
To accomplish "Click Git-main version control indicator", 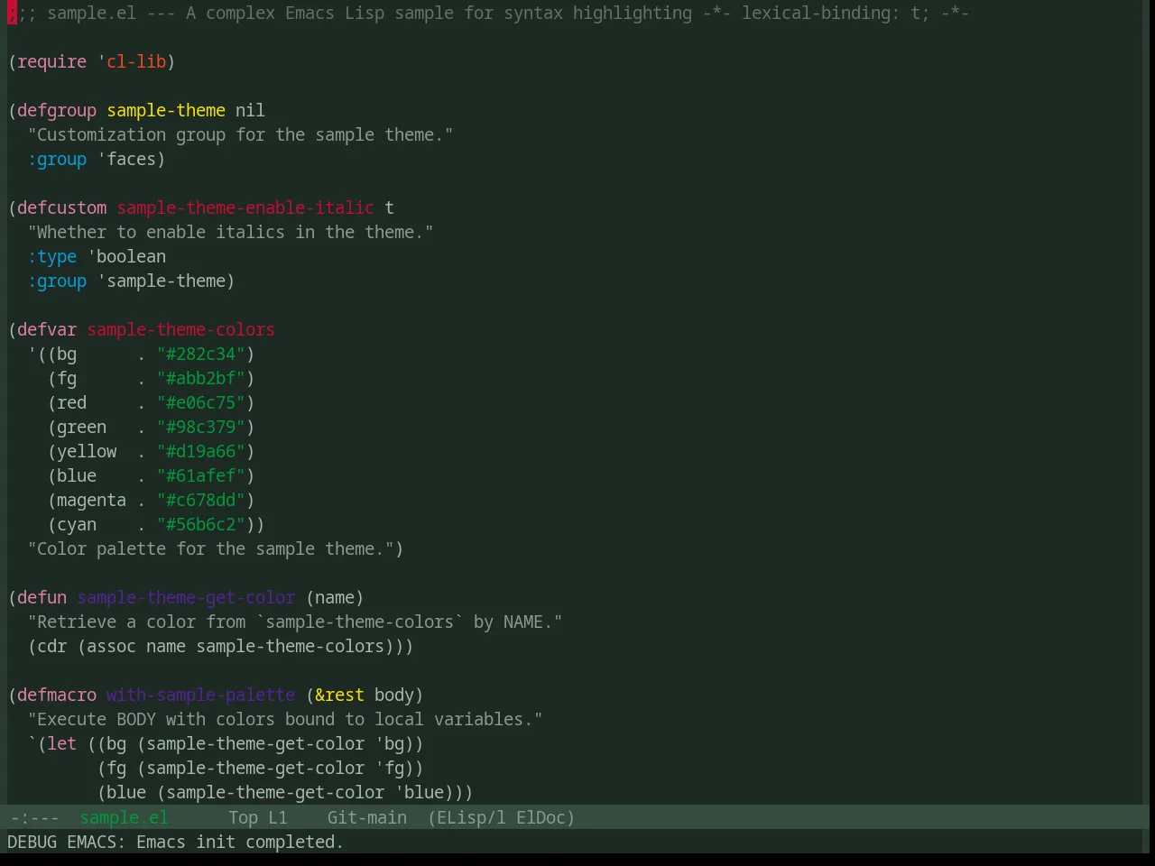I will pyautogui.click(x=367, y=817).
